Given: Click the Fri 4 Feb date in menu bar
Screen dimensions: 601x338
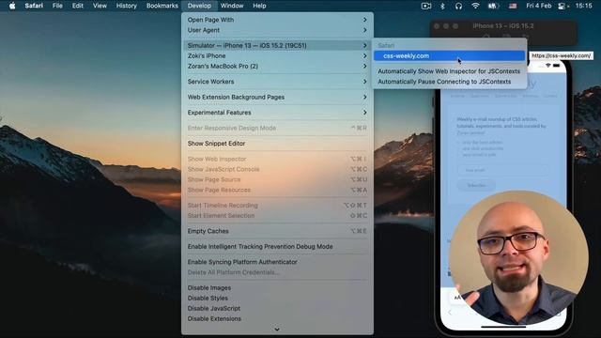Looking at the screenshot, I should pos(538,6).
